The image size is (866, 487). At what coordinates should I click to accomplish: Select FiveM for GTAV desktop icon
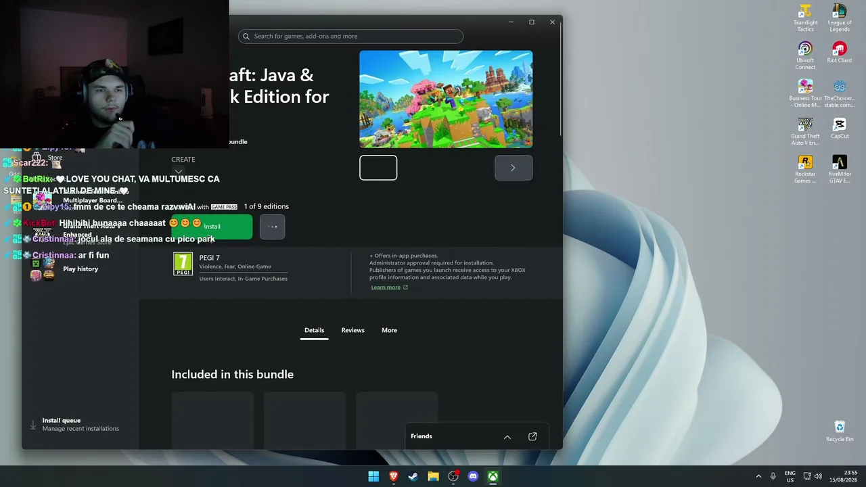point(840,170)
